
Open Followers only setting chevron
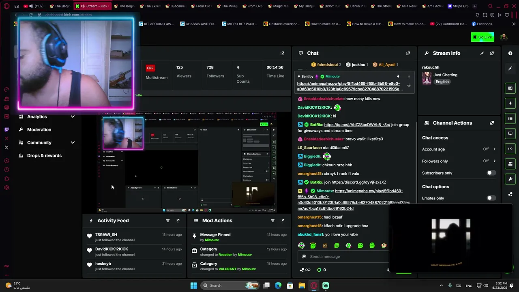pyautogui.click(x=494, y=161)
